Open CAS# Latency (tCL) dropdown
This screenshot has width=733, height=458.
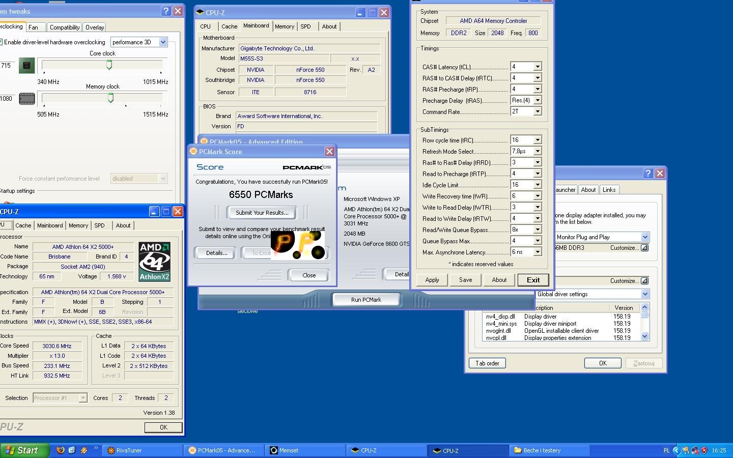(537, 67)
